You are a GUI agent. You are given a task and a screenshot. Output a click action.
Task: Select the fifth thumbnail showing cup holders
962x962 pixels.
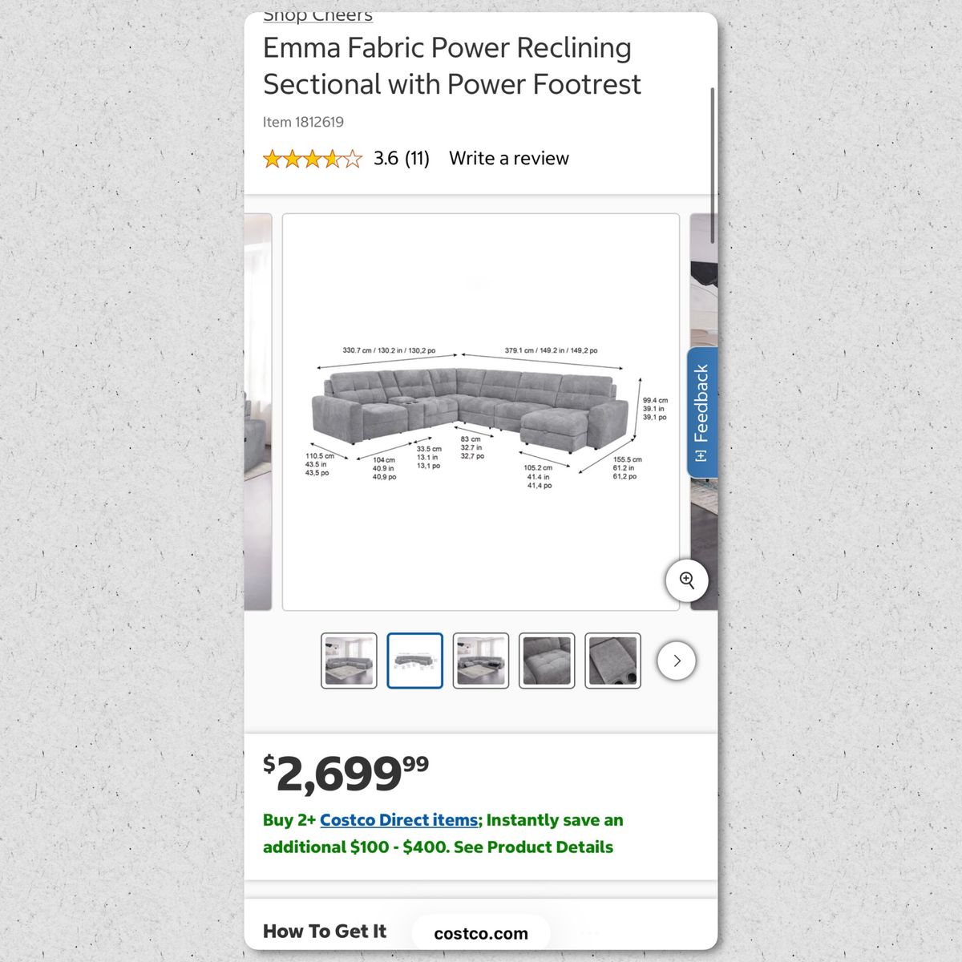coord(612,661)
